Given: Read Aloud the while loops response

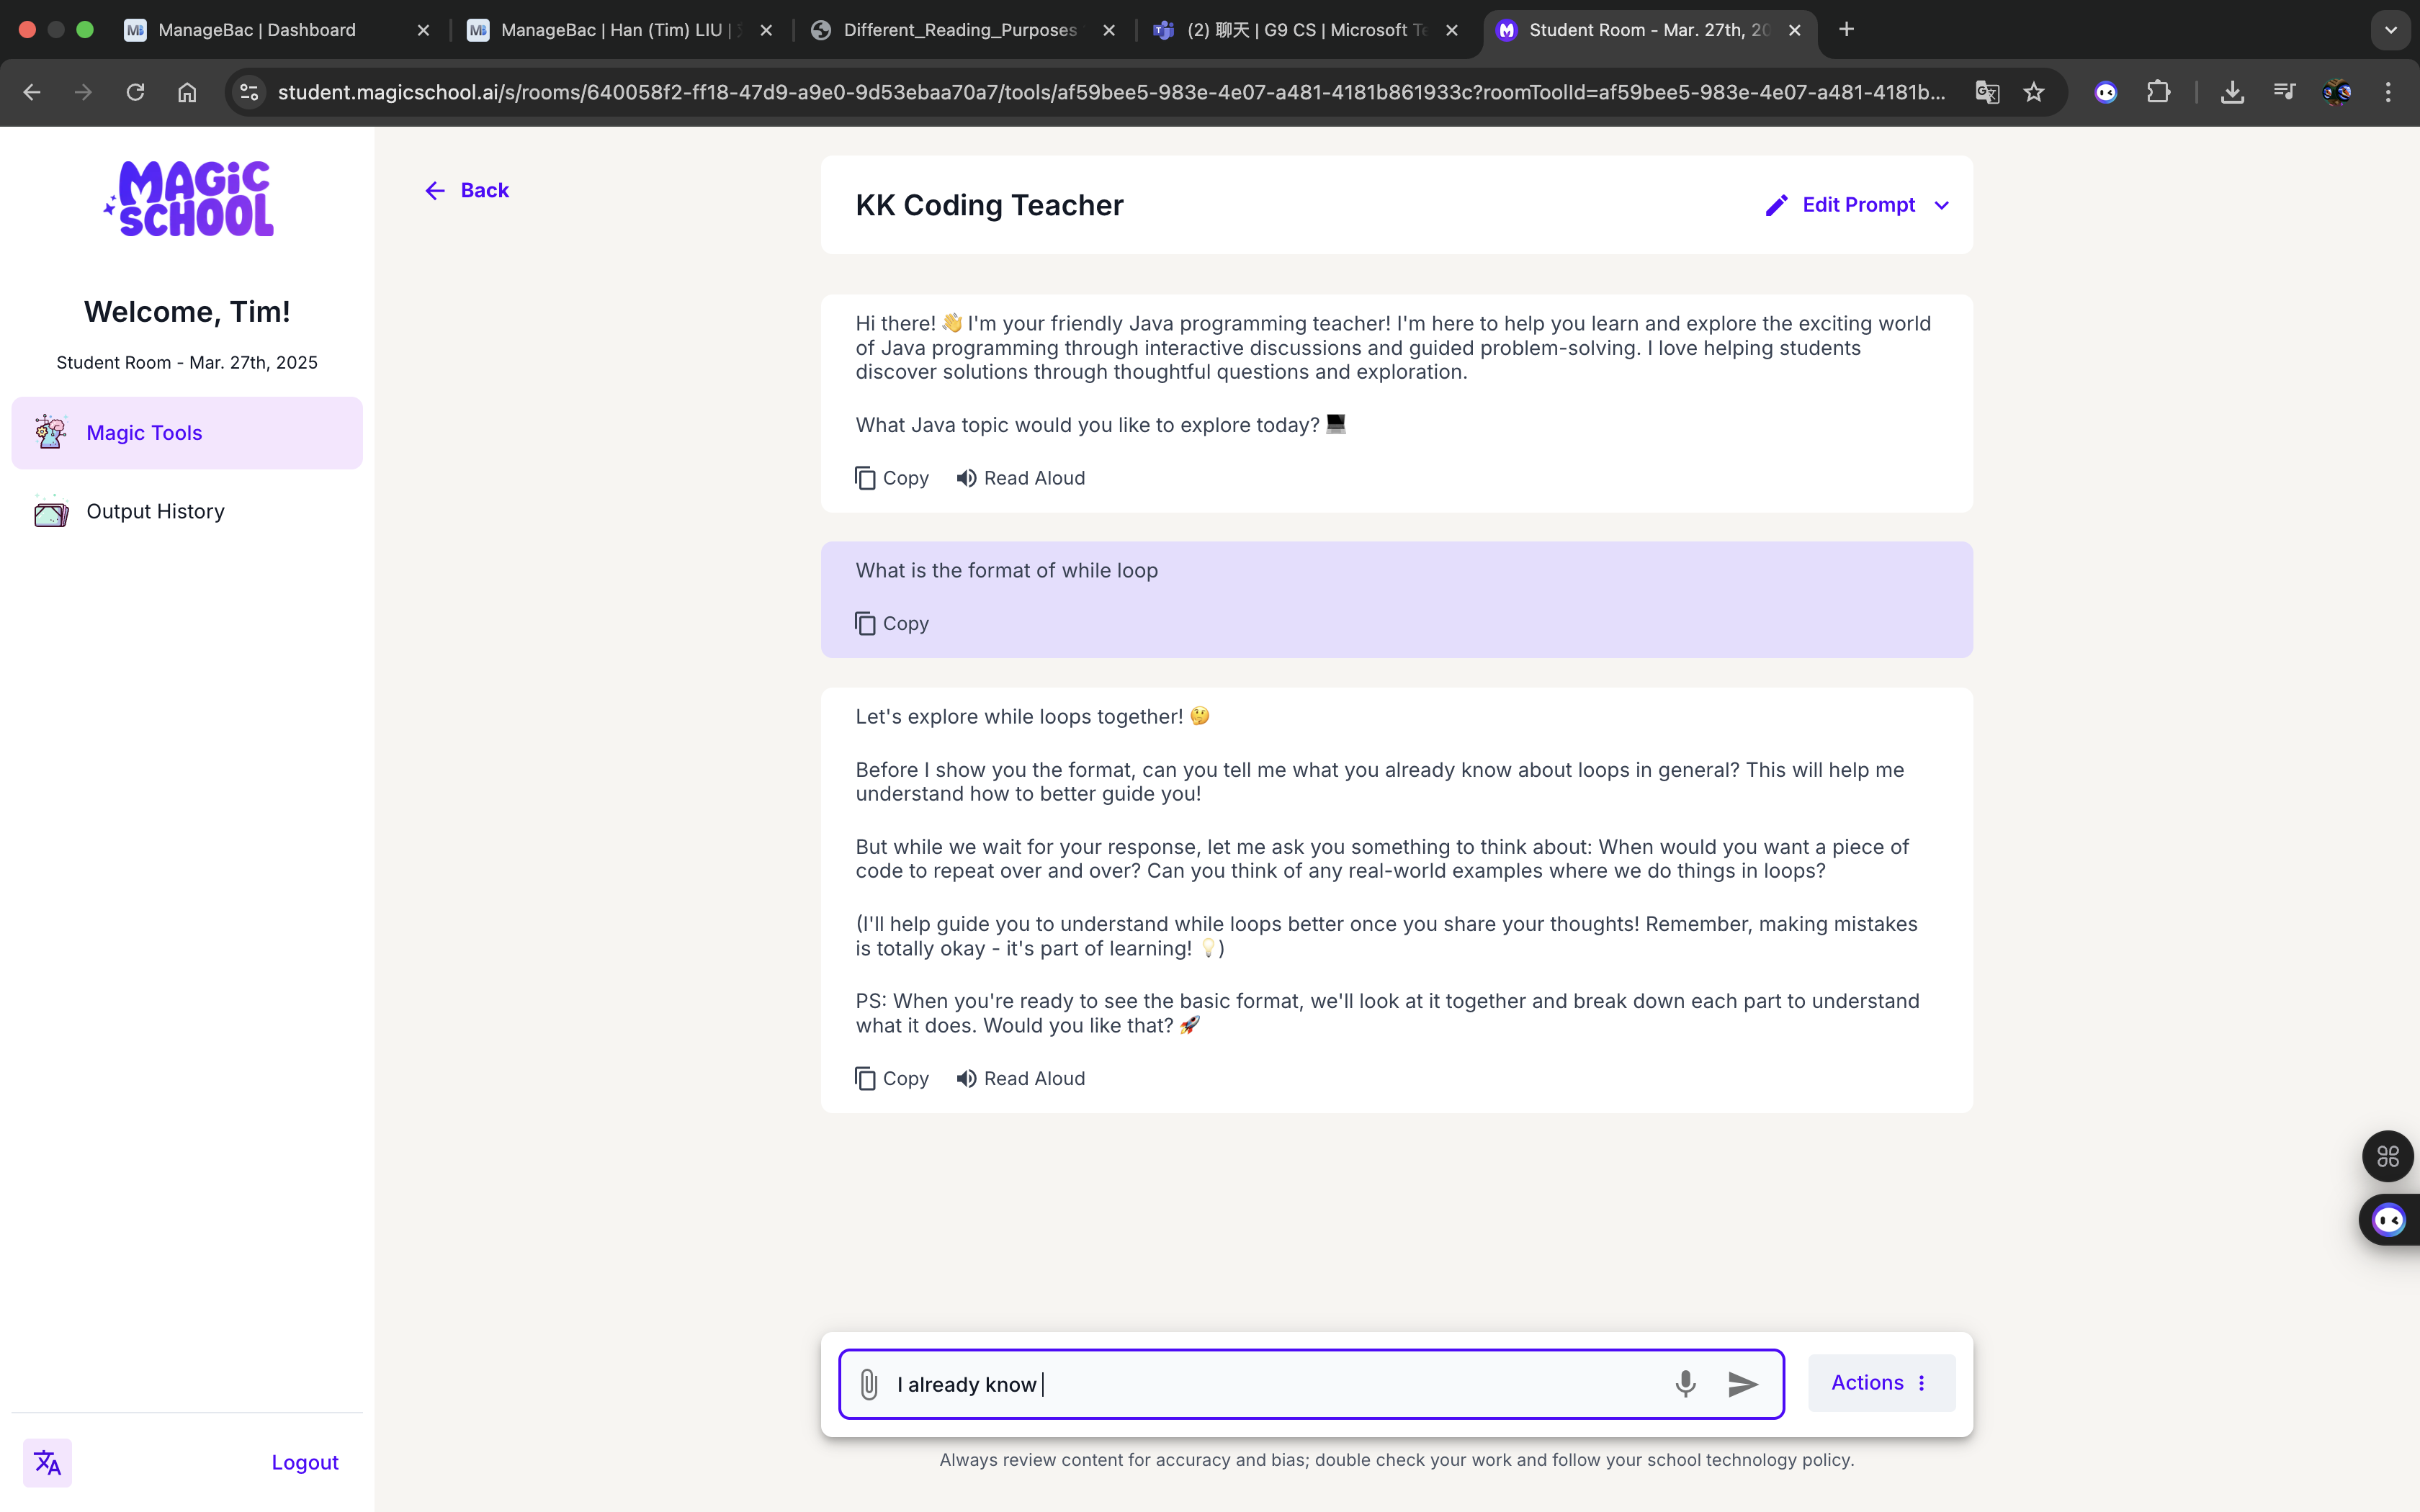Looking at the screenshot, I should [1020, 1078].
